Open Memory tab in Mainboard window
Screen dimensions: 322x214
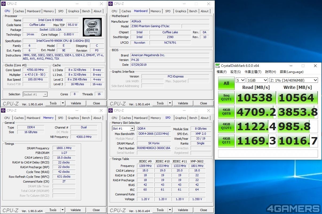tap(156, 11)
